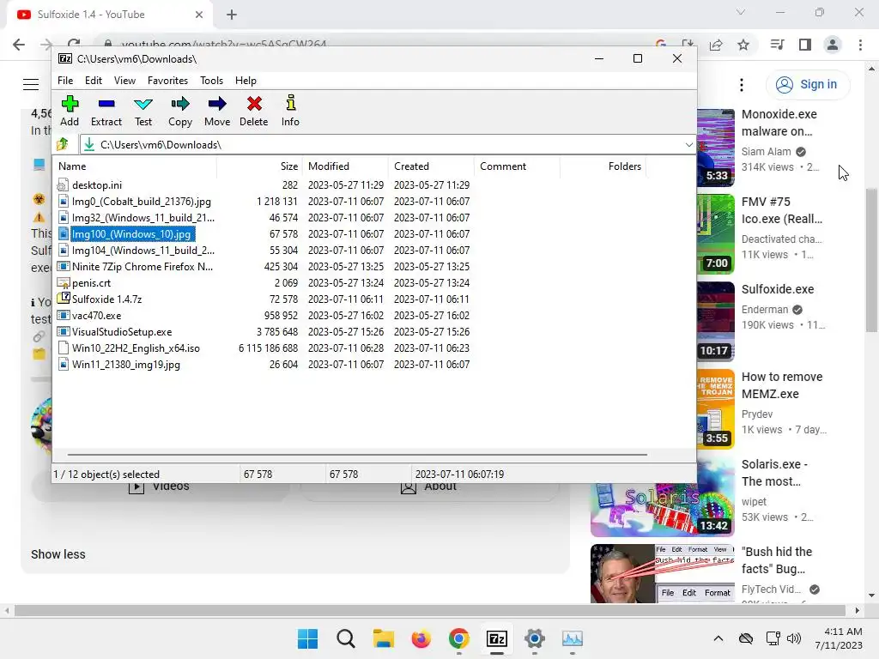Open the File menu in 7-Zip
This screenshot has width=879, height=659.
tap(65, 81)
